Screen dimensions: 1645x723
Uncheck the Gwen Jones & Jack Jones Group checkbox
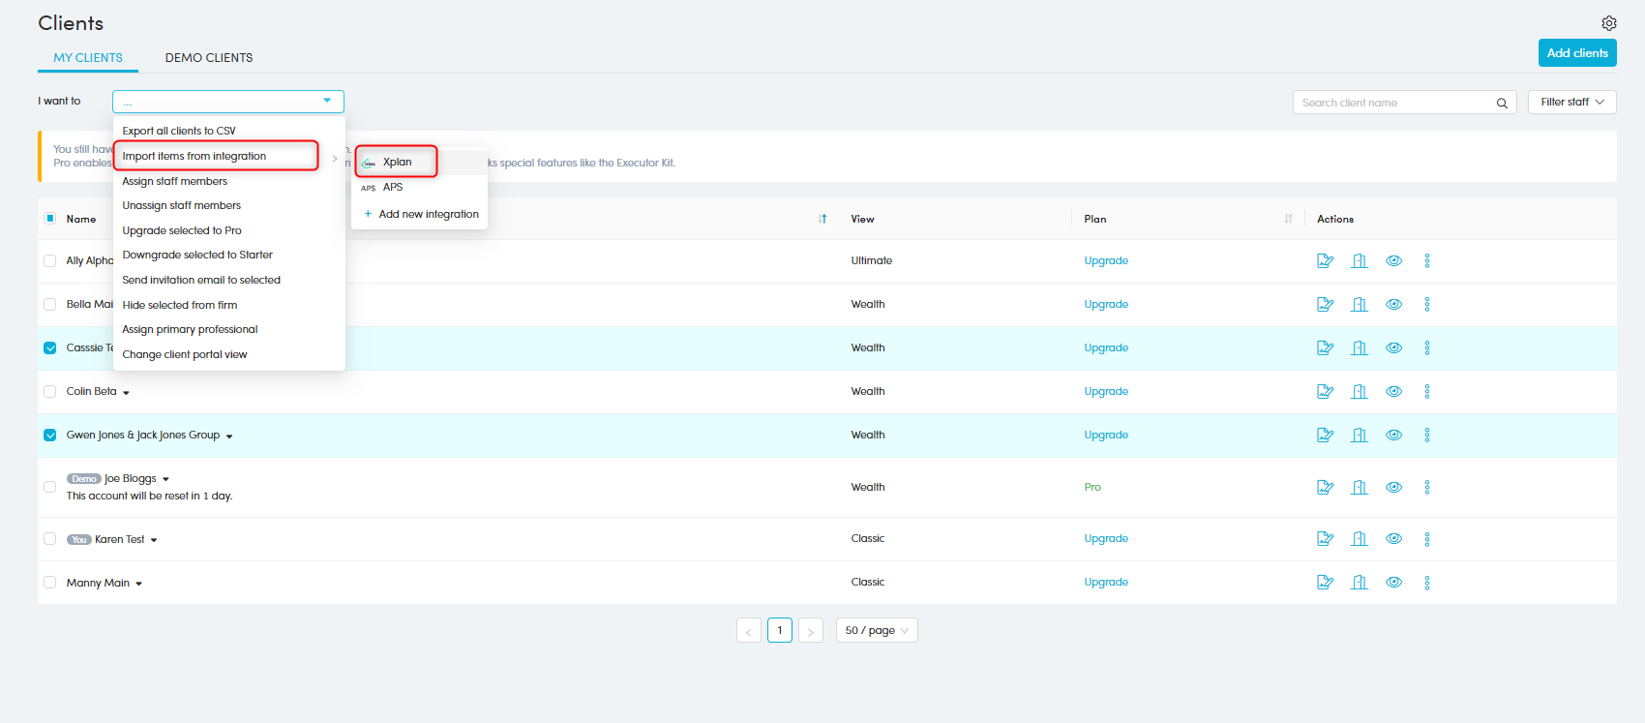coord(50,435)
